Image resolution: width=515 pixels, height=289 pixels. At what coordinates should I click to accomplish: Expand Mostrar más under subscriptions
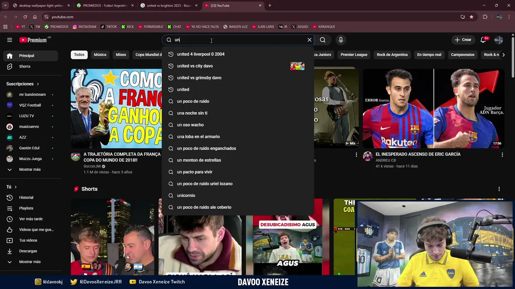point(31,169)
